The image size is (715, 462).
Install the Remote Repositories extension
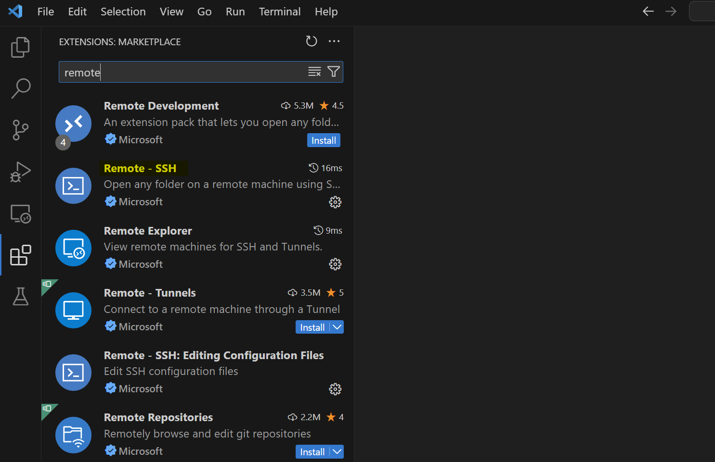pyautogui.click(x=312, y=452)
